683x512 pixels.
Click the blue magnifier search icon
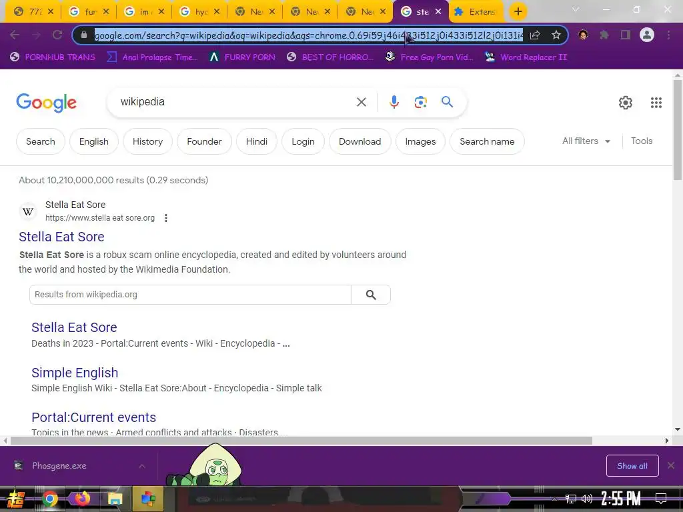tap(447, 102)
